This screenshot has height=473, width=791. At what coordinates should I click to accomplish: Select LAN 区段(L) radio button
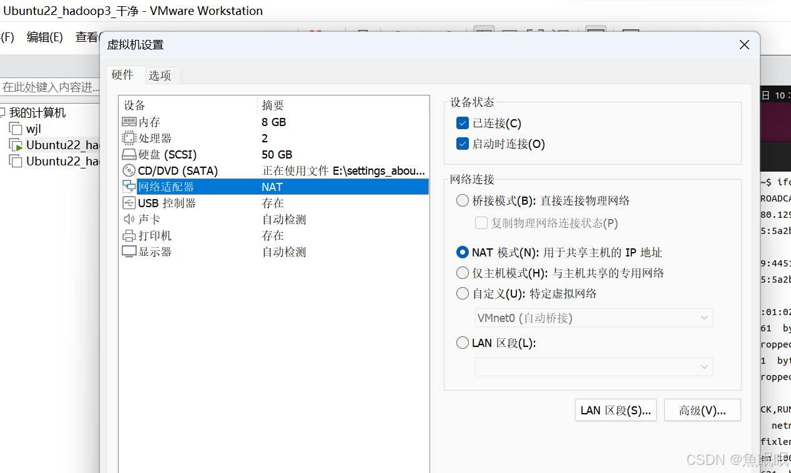[x=463, y=343]
